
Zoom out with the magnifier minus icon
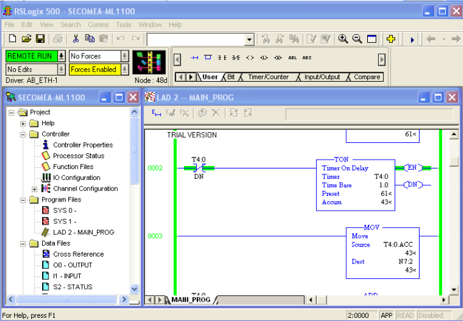click(357, 39)
